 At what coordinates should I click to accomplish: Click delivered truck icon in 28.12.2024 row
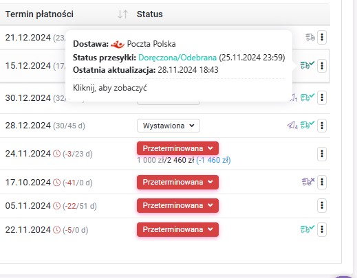(307, 125)
